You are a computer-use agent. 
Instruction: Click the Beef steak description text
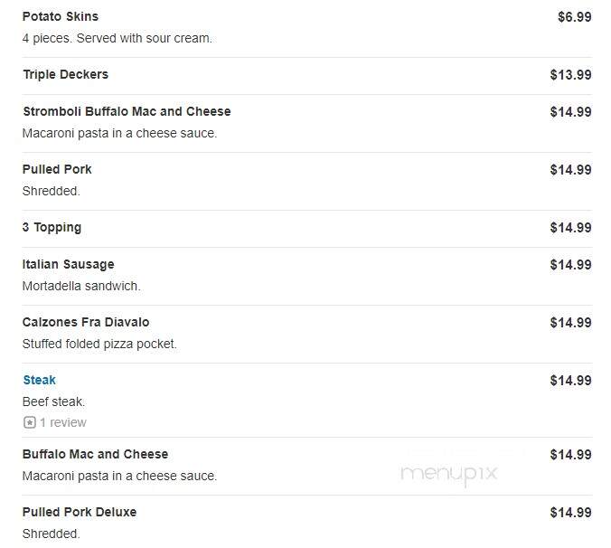53,402
